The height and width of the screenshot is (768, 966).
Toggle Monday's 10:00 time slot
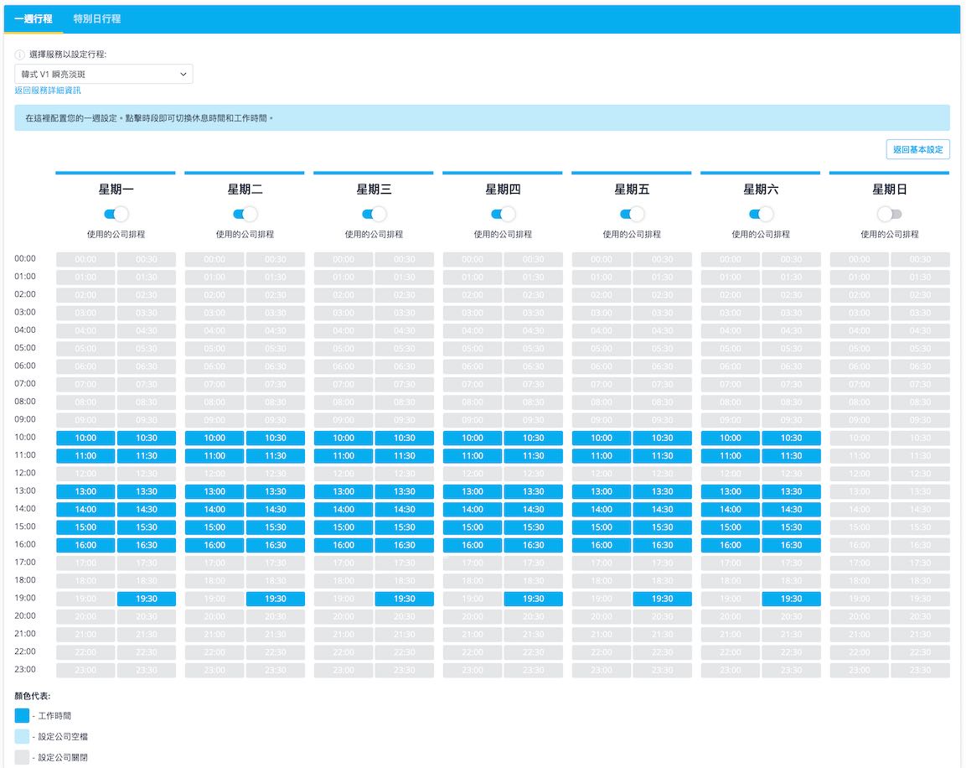coord(85,438)
